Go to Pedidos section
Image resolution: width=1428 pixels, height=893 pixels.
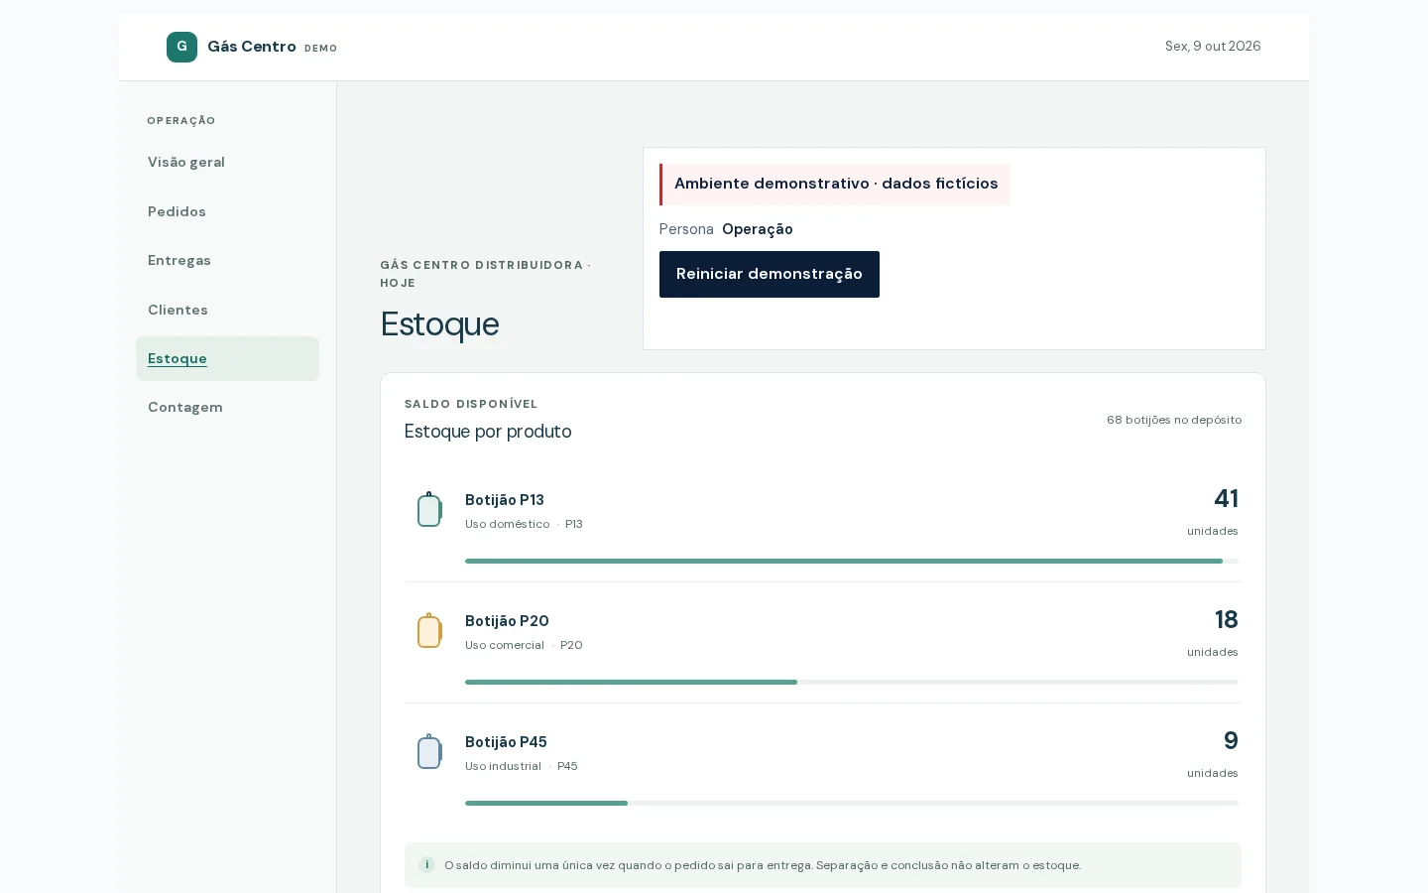(x=227, y=211)
